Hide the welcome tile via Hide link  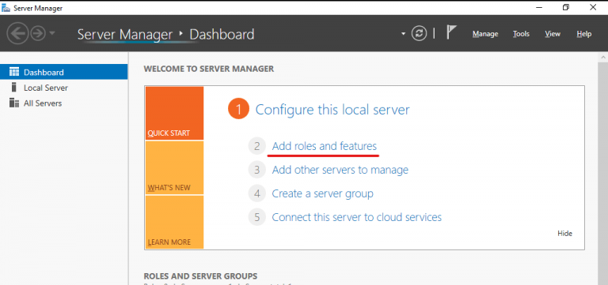click(564, 233)
